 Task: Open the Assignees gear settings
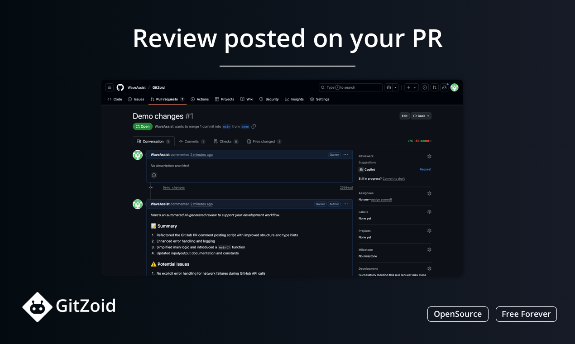(429, 193)
